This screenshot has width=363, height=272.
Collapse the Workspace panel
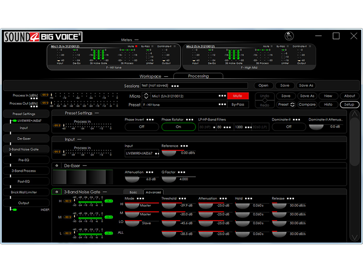click(x=166, y=76)
